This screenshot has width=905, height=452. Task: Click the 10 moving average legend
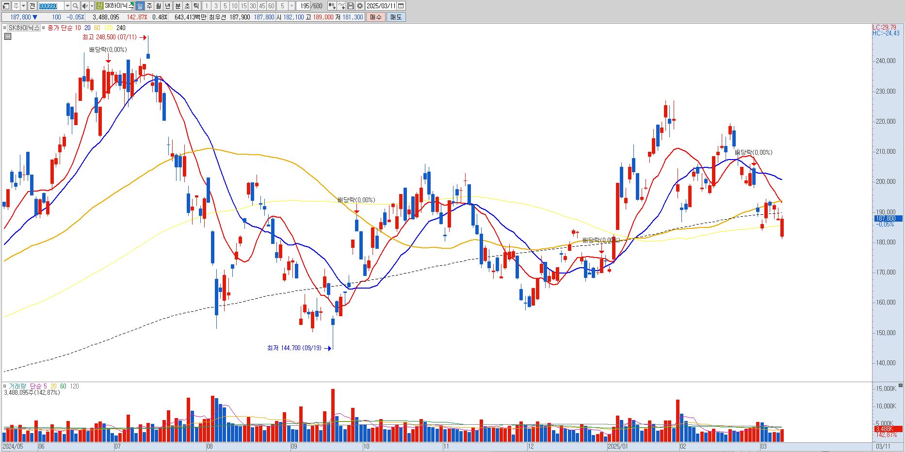[78, 28]
